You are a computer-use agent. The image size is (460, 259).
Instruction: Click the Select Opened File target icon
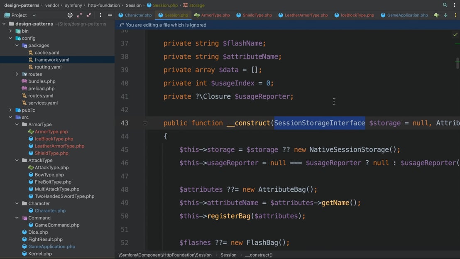70,15
